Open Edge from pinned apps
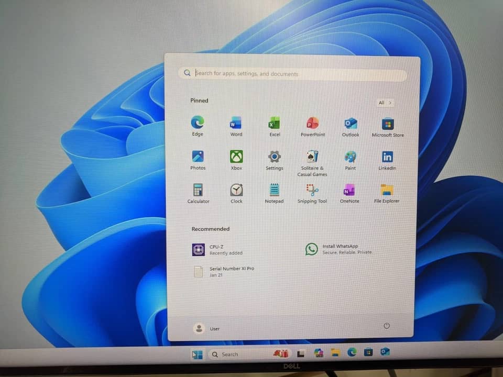The height and width of the screenshot is (377, 503). pyautogui.click(x=198, y=126)
